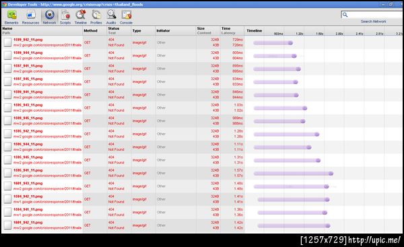Viewport: 404px width, 247px height.
Task: Click file icon of 1597_941_11.png row
Action: coord(7,69)
